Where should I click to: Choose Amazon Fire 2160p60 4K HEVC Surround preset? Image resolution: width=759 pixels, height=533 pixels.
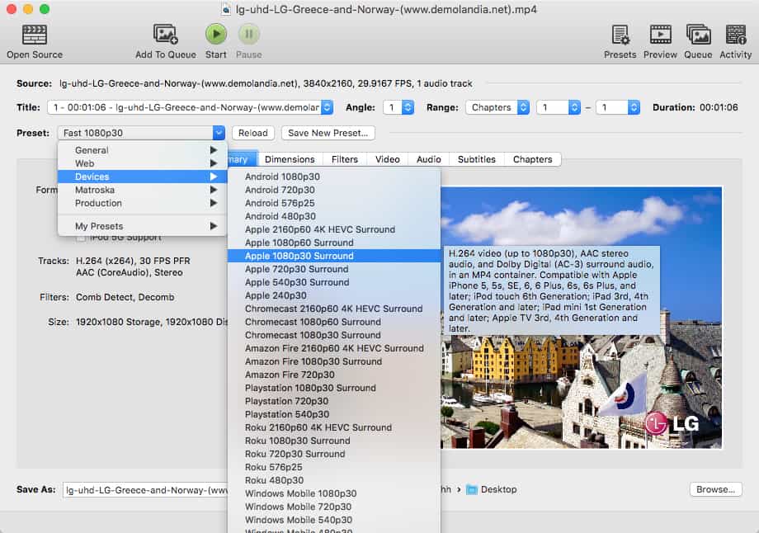pyautogui.click(x=334, y=348)
